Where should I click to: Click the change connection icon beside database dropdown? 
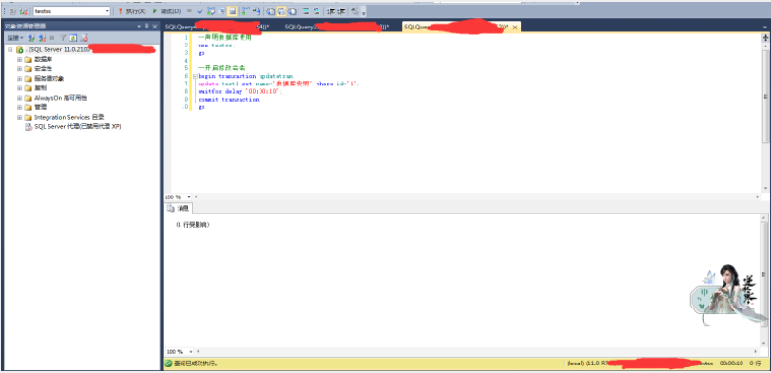[x=23, y=11]
